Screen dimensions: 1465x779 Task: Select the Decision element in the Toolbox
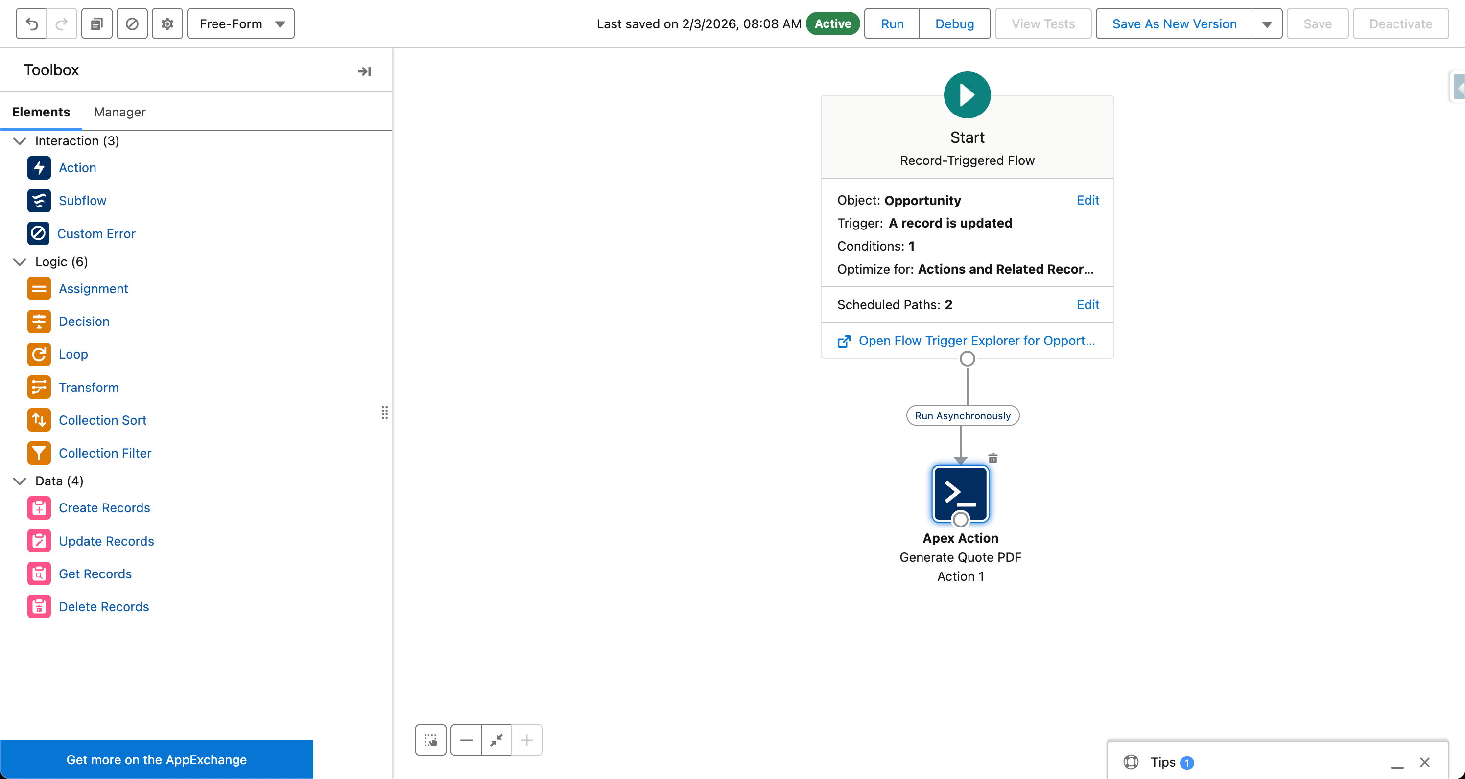(84, 321)
